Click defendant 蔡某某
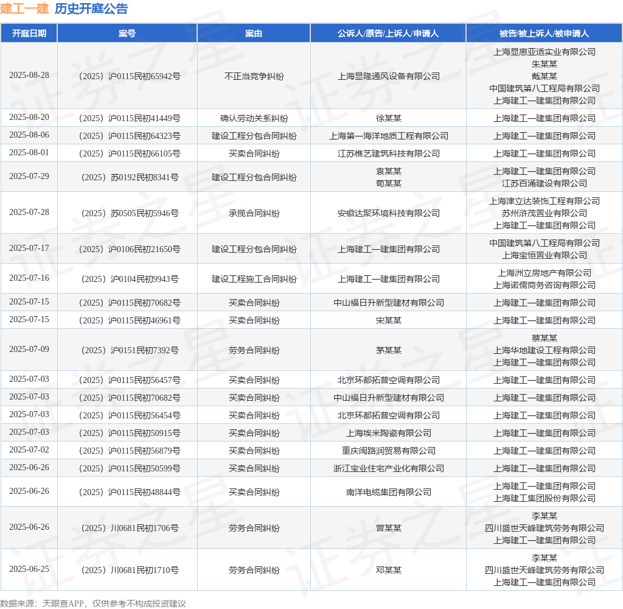The width and height of the screenshot is (623, 609). [x=545, y=338]
